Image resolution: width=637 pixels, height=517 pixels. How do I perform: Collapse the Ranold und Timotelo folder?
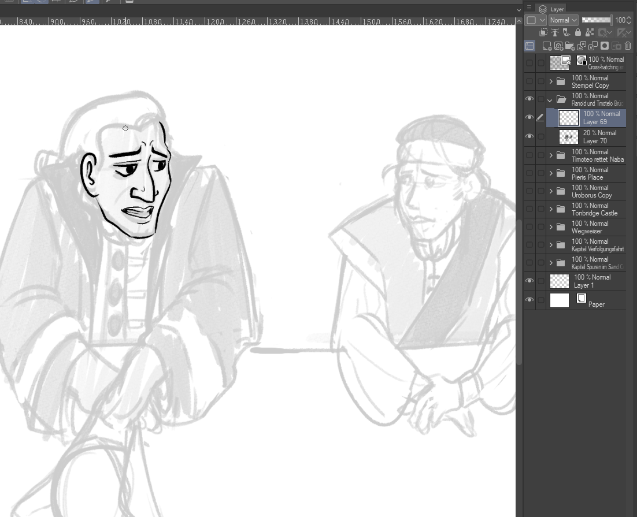point(550,99)
